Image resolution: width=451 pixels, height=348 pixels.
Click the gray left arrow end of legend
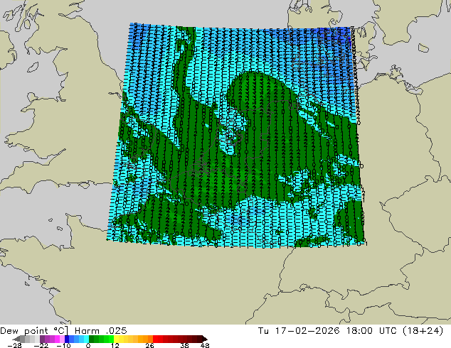pyautogui.click(x=16, y=339)
